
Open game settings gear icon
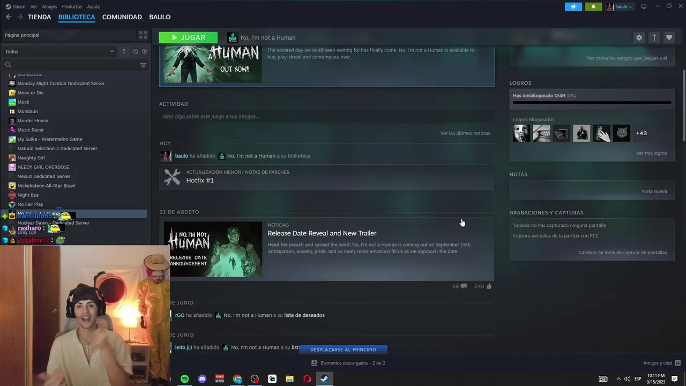pyautogui.click(x=639, y=38)
